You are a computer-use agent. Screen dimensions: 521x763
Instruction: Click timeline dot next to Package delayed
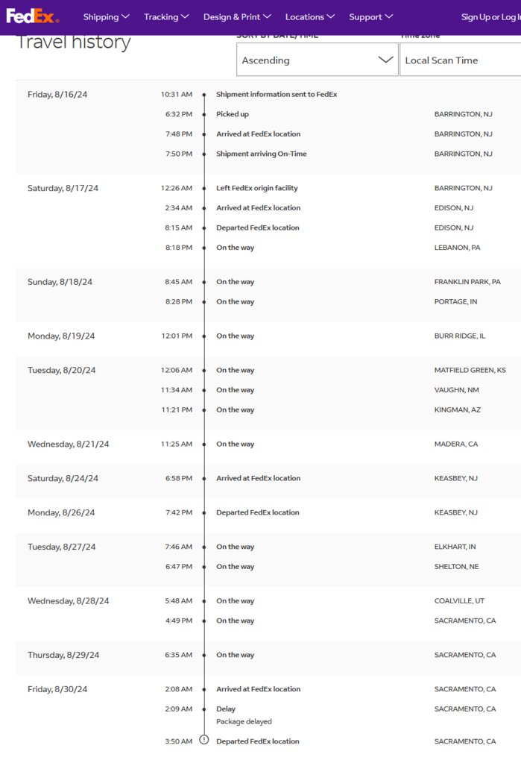203,709
